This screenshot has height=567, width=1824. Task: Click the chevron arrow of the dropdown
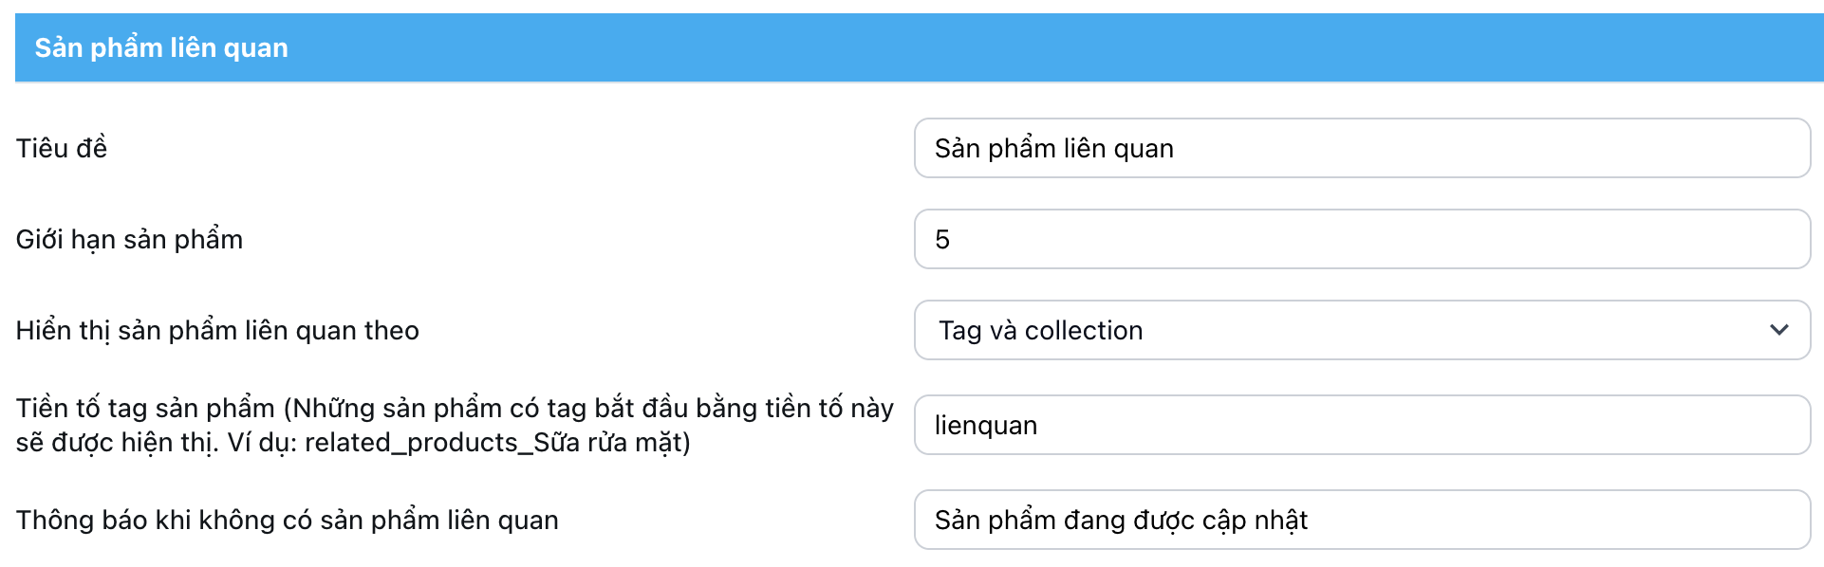pyautogui.click(x=1778, y=330)
